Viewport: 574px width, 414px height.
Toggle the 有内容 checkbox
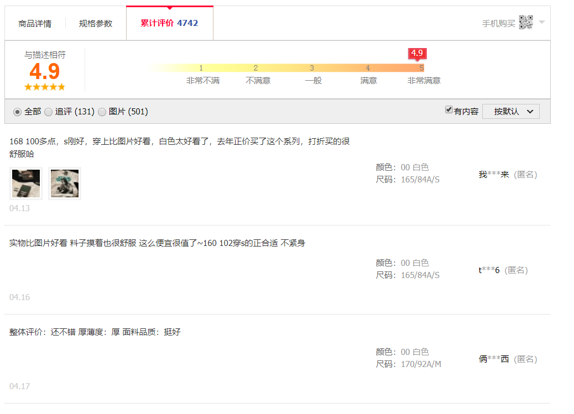[x=449, y=109]
